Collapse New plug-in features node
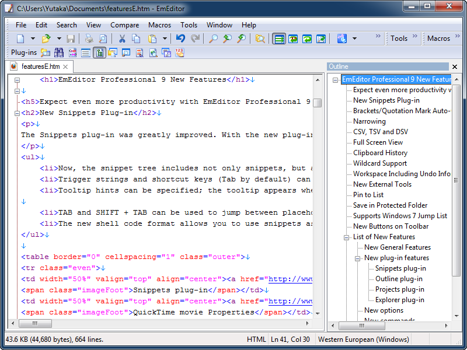This screenshot has height=350, width=467. point(357,258)
